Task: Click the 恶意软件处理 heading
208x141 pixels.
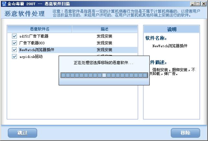Action: click(x=25, y=14)
